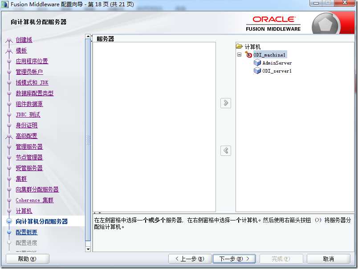Go to the 应用程序位置 step
Viewport: 358px width, 269px height.
click(32, 61)
